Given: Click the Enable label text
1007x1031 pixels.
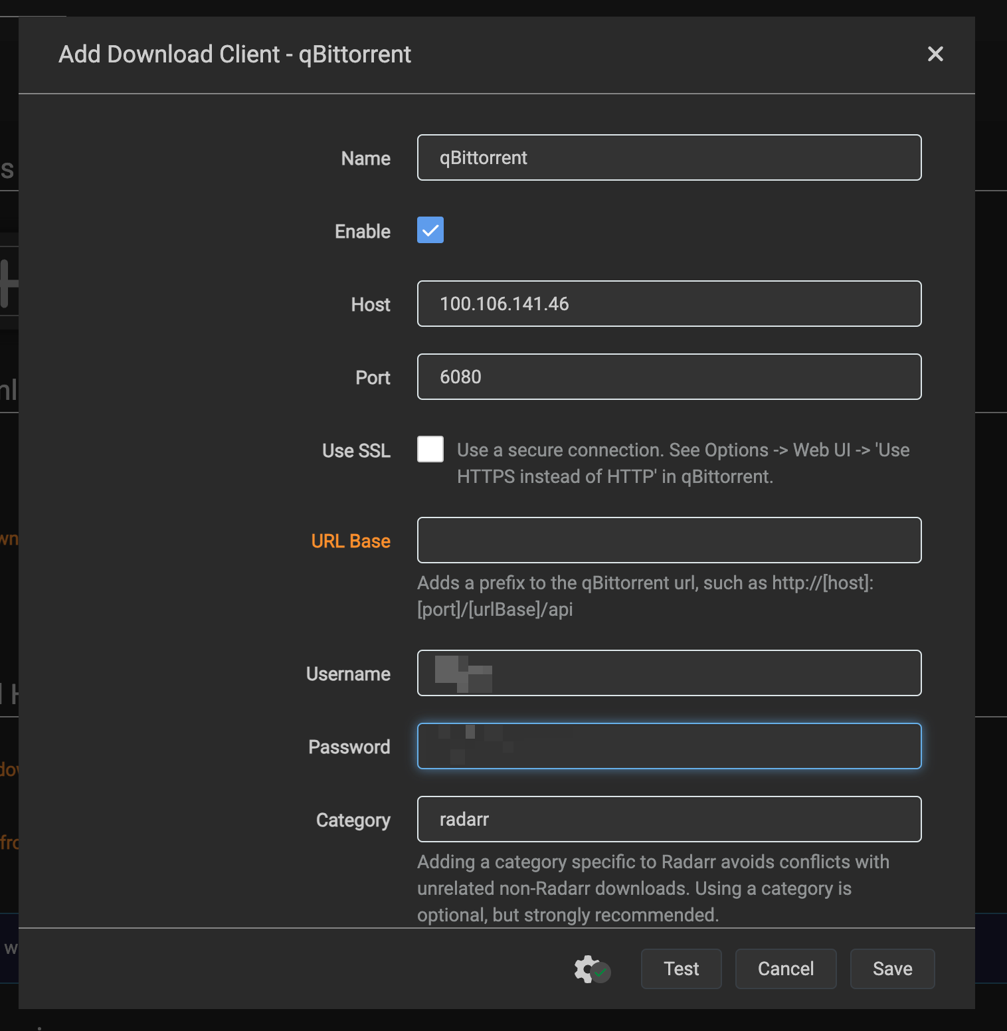Looking at the screenshot, I should pyautogui.click(x=363, y=231).
